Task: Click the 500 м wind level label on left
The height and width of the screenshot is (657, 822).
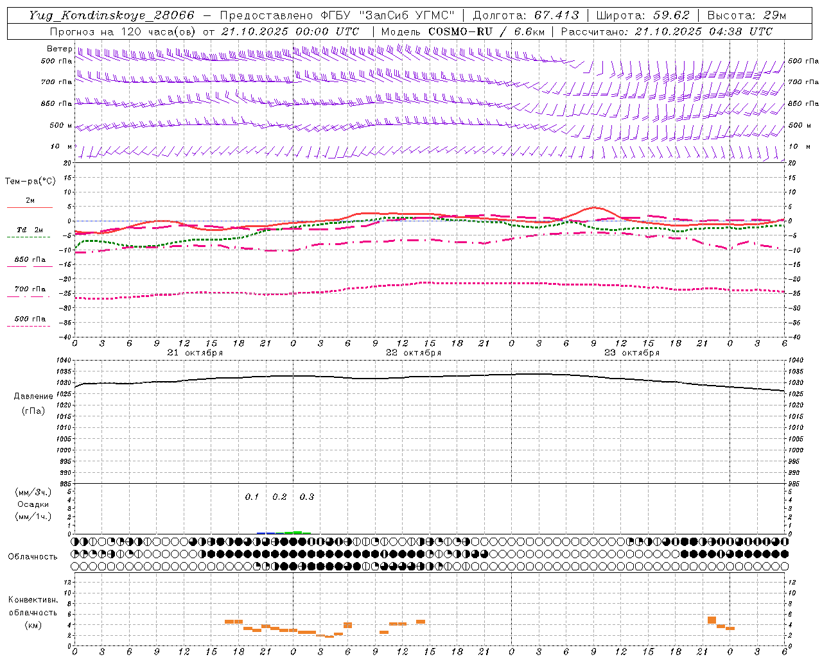Action: click(61, 125)
